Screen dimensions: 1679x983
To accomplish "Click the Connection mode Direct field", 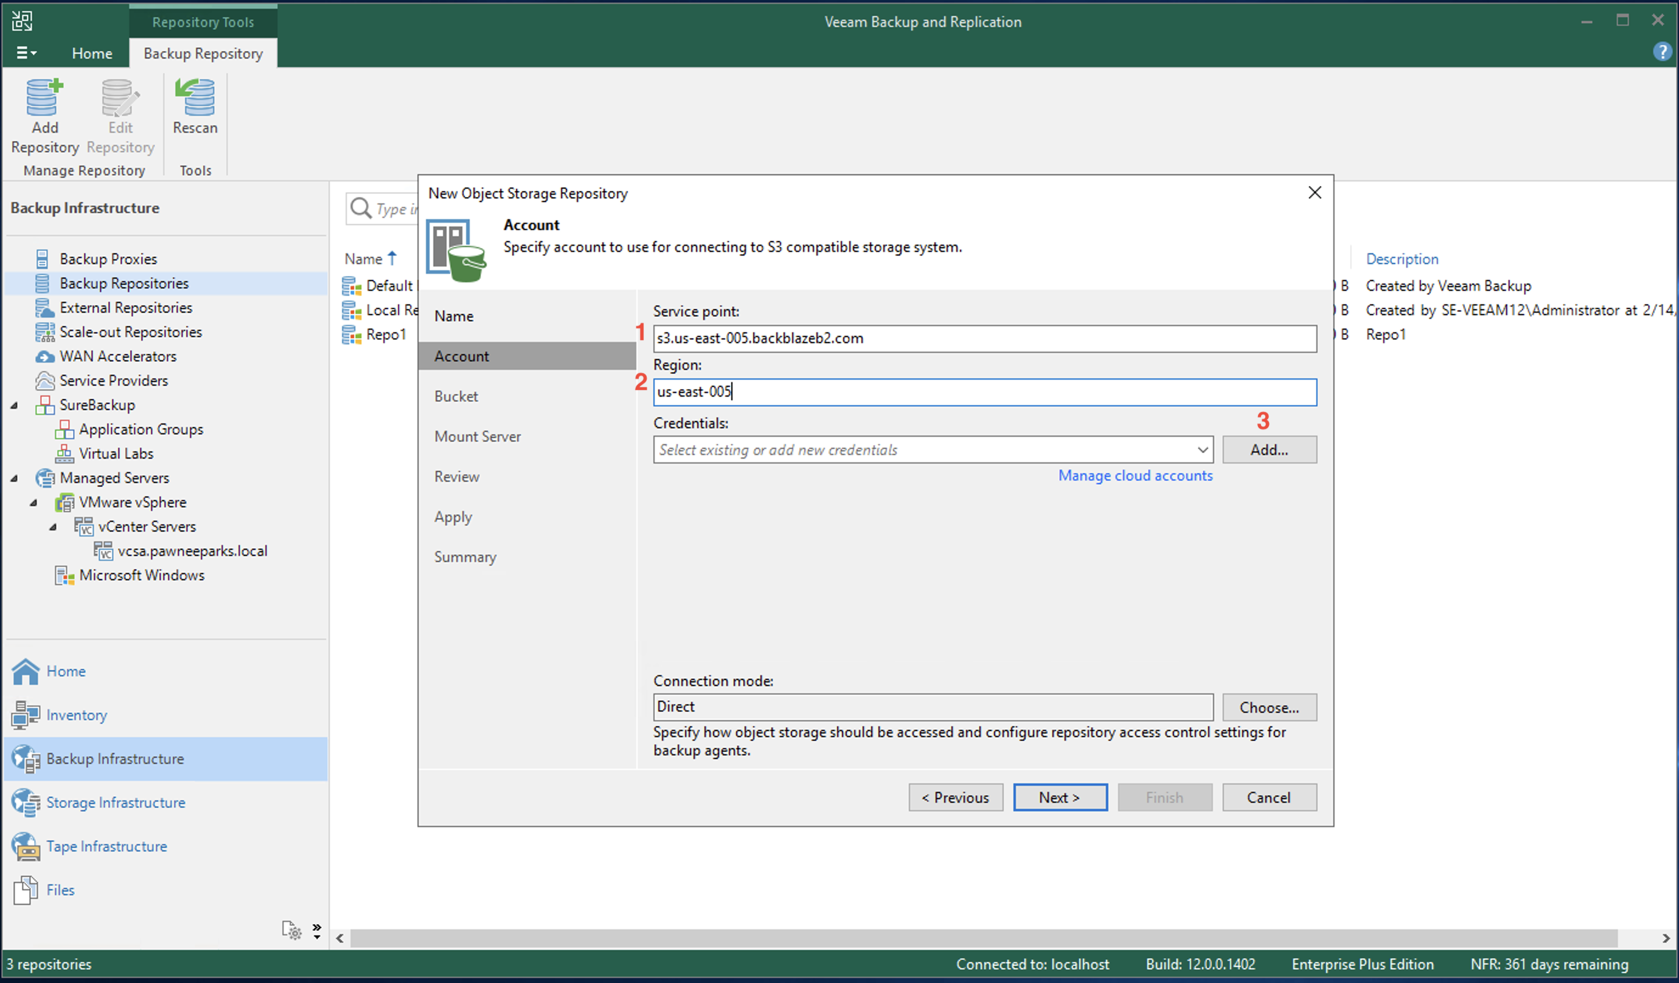I will coord(932,707).
